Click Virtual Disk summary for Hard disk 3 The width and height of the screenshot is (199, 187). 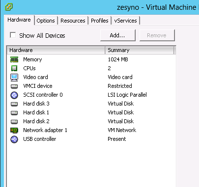[121, 104]
